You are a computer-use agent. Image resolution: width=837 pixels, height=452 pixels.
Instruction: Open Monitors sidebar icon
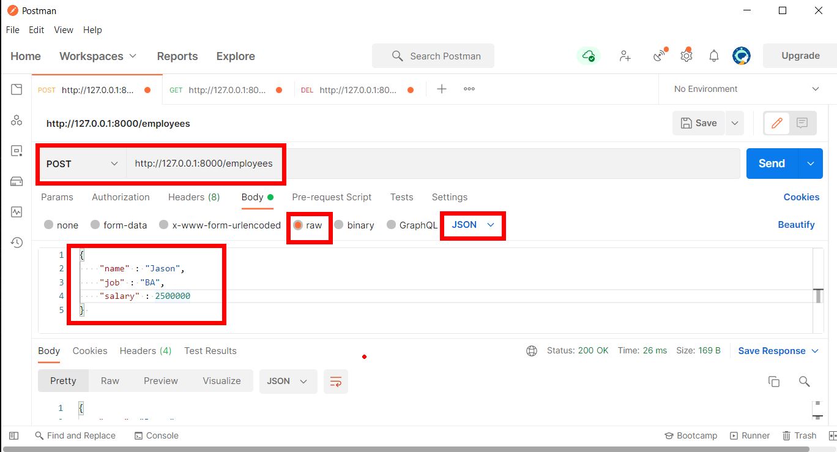pyautogui.click(x=17, y=212)
